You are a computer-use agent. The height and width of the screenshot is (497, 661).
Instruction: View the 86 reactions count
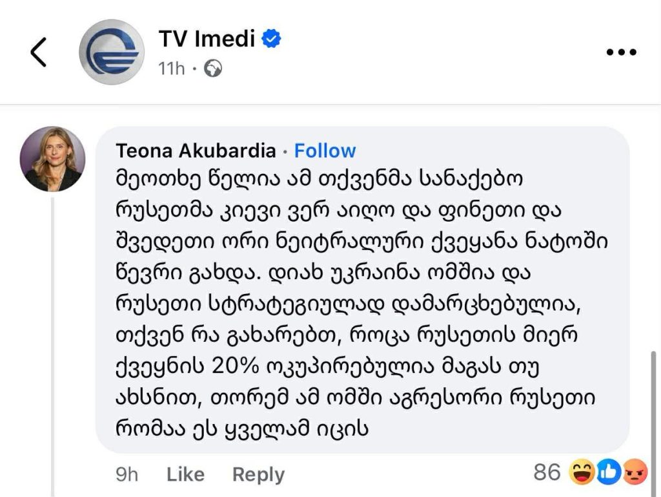547,473
